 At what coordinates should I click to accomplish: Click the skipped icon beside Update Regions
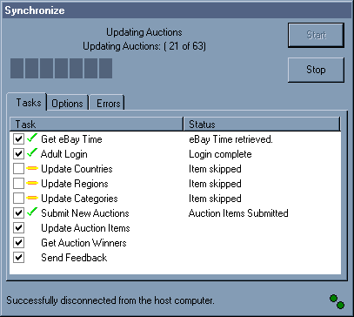[x=32, y=183]
